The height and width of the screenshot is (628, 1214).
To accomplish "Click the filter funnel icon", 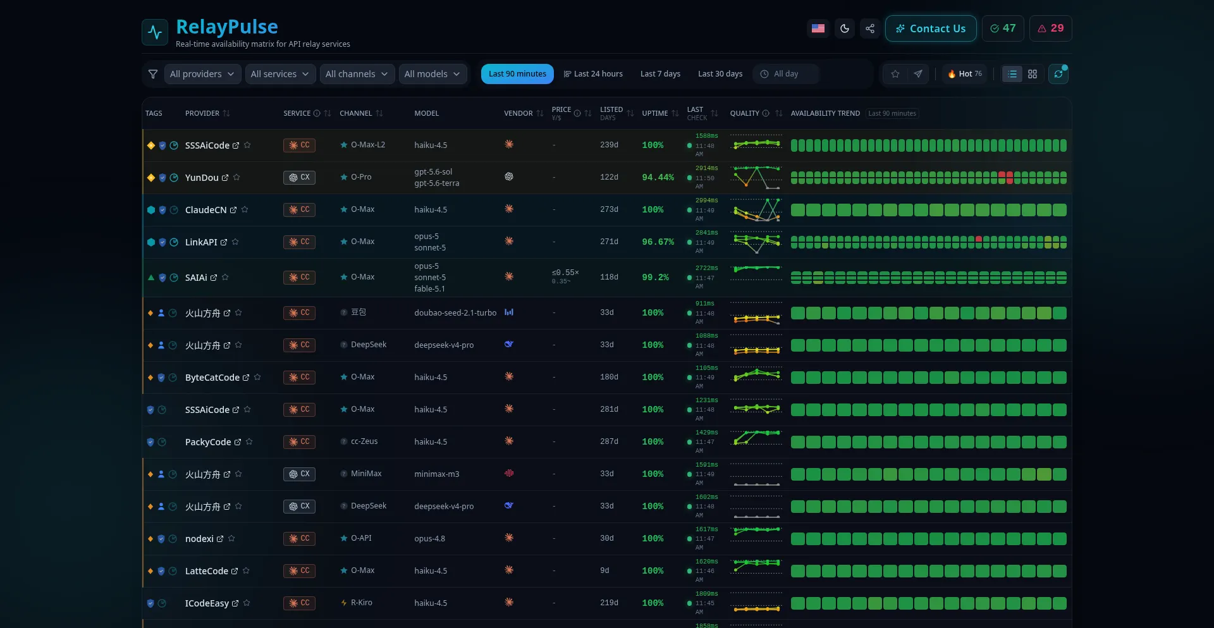I will click(153, 74).
